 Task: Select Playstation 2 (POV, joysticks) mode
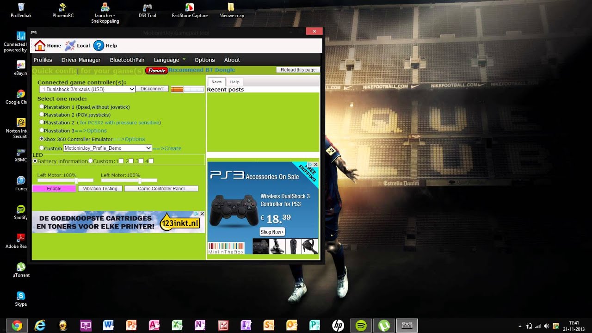pos(42,114)
